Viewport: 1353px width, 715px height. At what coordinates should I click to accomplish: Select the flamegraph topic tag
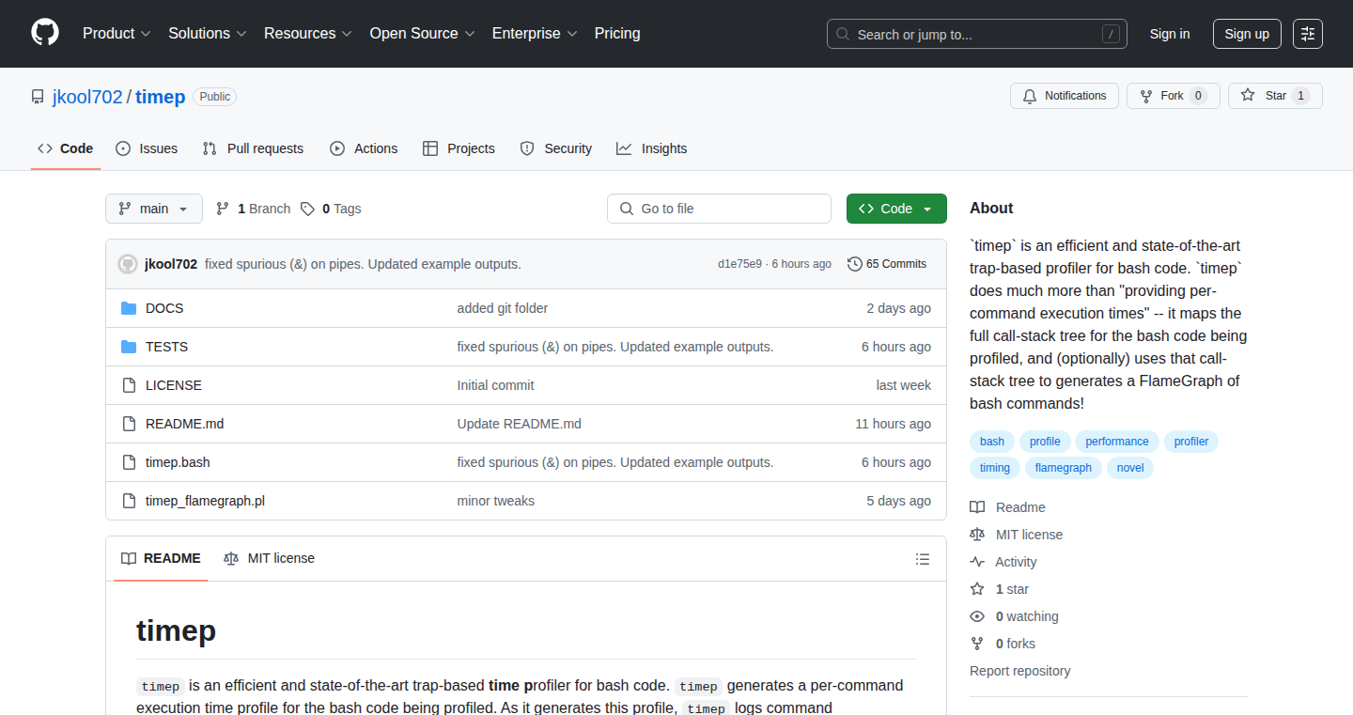click(1064, 468)
